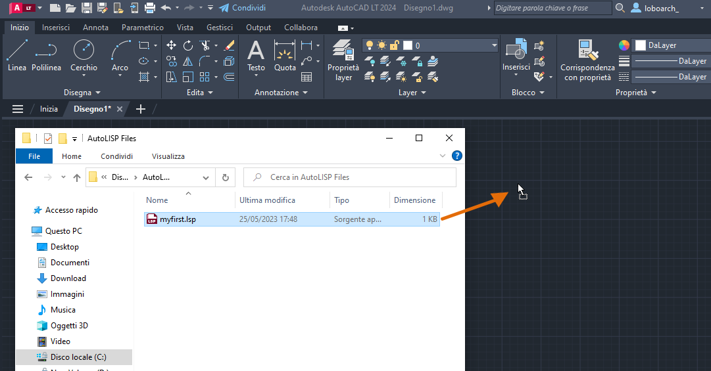Viewport: 711px width, 371px height.
Task: Click Turn All Layers On tool
Action: (x=370, y=77)
